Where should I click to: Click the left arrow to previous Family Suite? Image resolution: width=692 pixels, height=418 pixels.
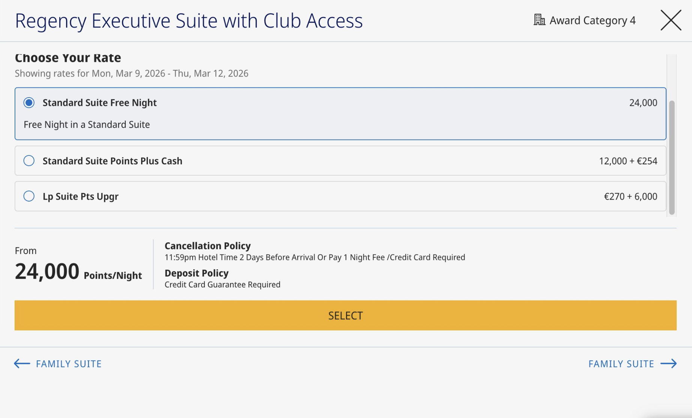[x=22, y=364]
